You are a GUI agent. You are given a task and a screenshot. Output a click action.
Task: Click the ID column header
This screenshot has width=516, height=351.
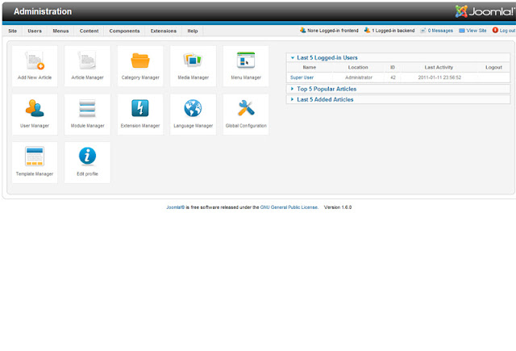click(x=393, y=67)
